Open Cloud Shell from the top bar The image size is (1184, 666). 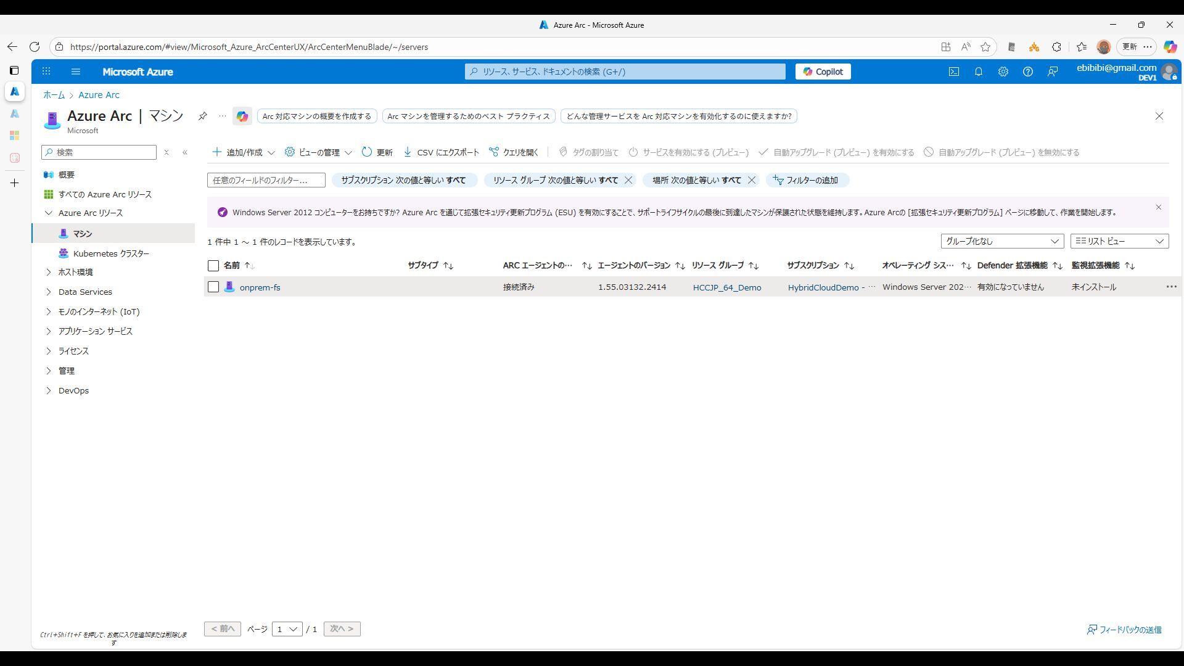click(x=954, y=72)
